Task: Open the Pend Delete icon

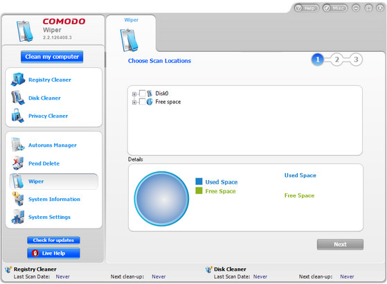Action: click(18, 163)
